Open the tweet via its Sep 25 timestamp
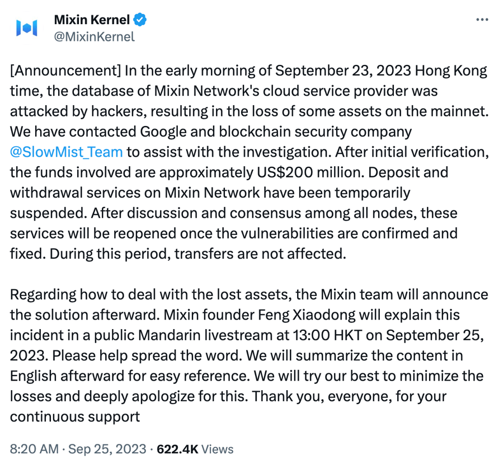Image resolution: width=494 pixels, height=464 pixels. pyautogui.click(x=106, y=448)
